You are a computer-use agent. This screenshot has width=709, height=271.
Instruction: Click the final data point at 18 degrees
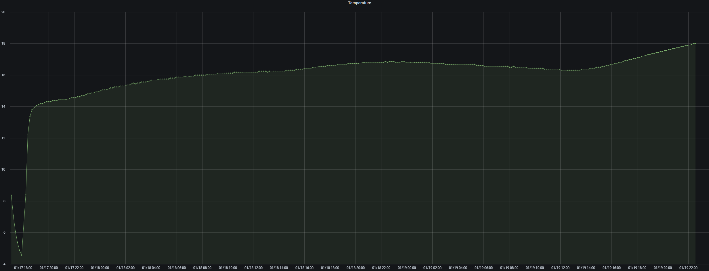click(x=695, y=44)
